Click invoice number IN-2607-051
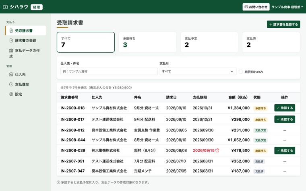The width and height of the screenshot is (306, 191). pos(72,161)
